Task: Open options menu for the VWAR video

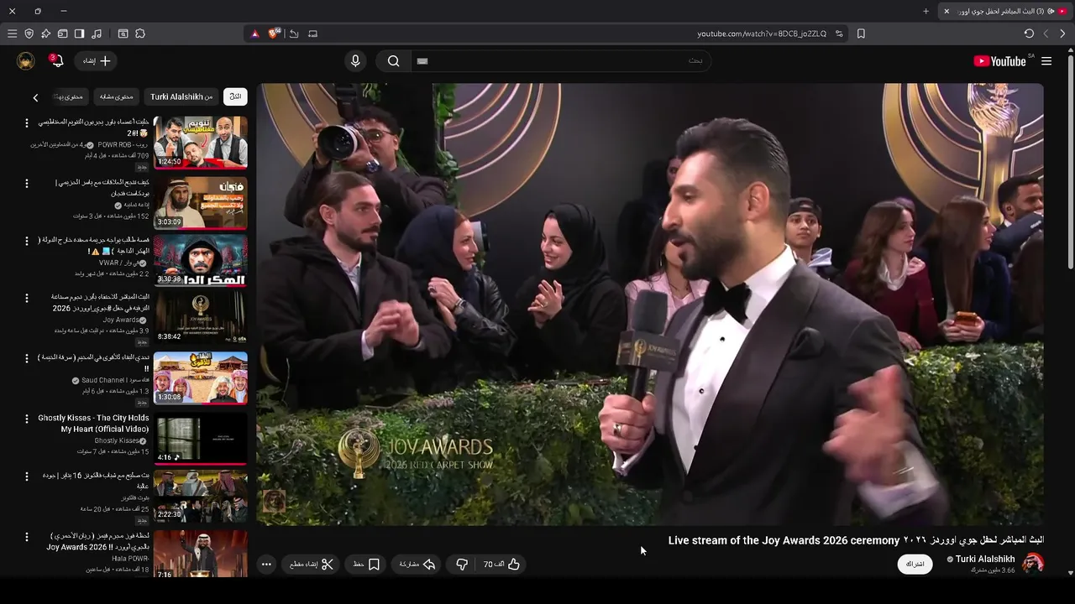Action: click(26, 241)
